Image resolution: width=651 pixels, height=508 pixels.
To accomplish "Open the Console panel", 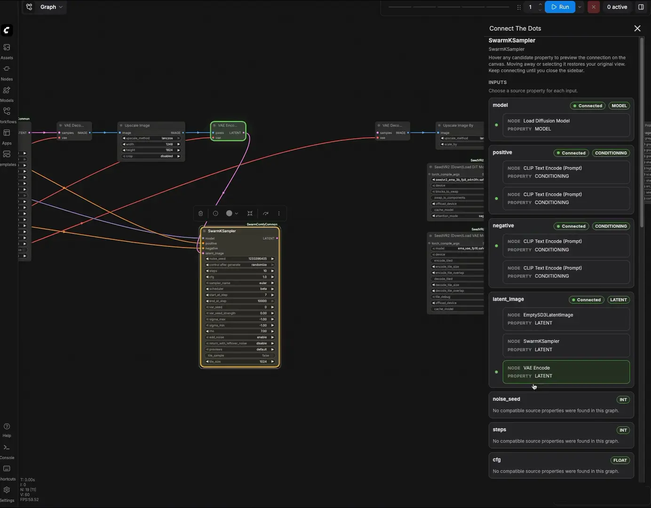I will pos(7,452).
